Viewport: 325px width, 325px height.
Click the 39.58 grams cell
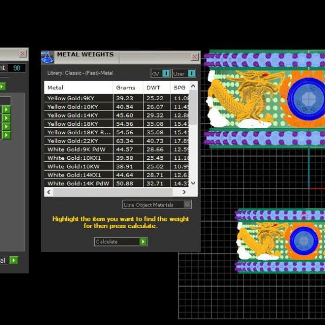coord(128,158)
